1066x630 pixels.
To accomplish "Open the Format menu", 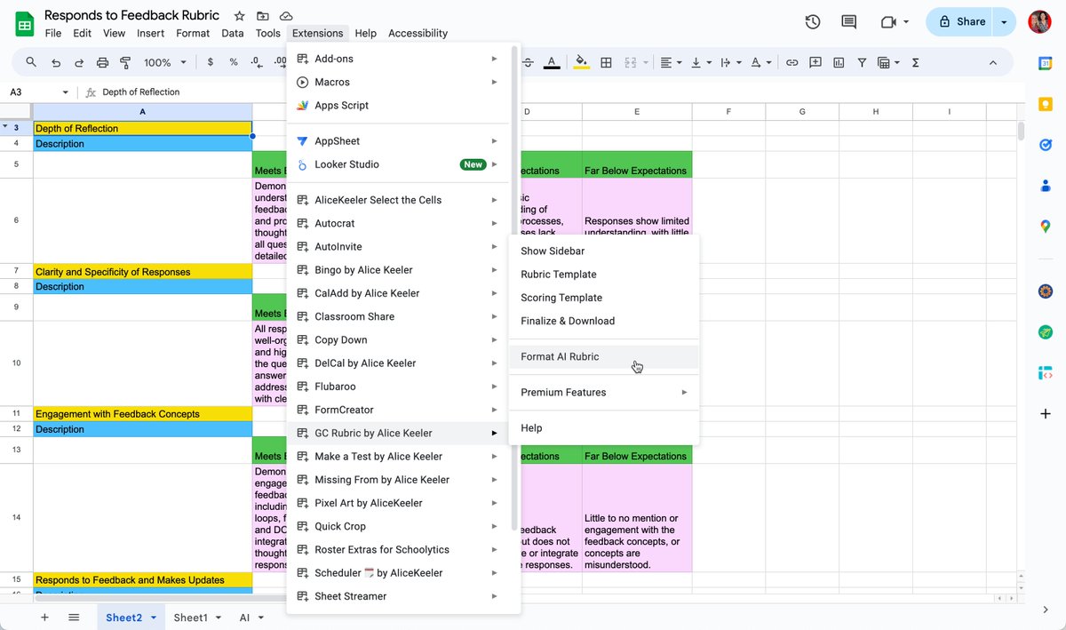I will 193,33.
